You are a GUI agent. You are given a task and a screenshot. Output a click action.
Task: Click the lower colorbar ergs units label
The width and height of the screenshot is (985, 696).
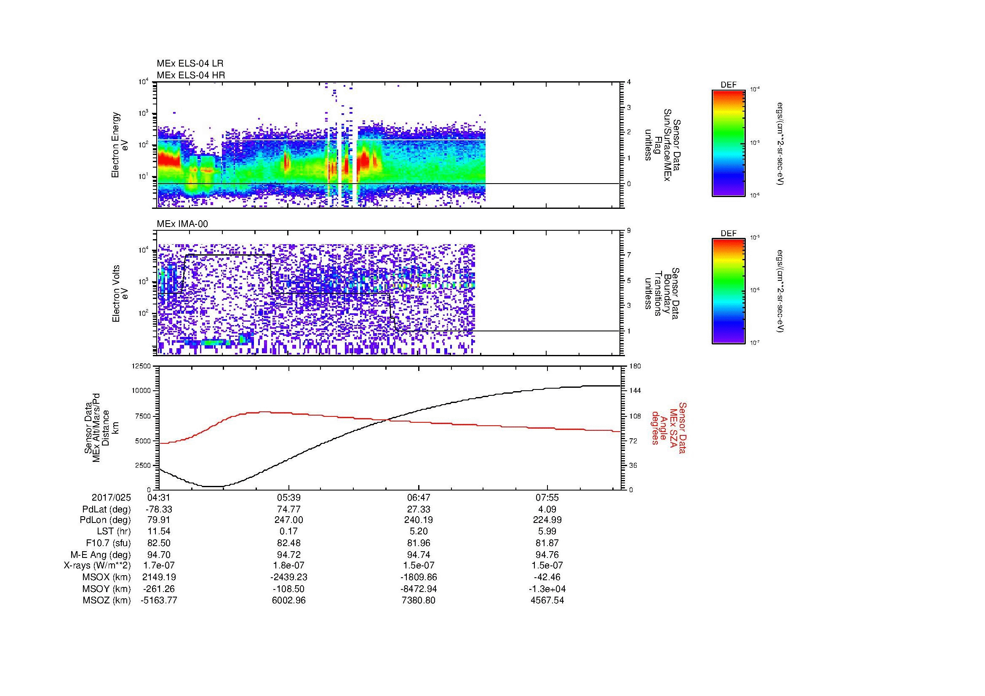(780, 292)
